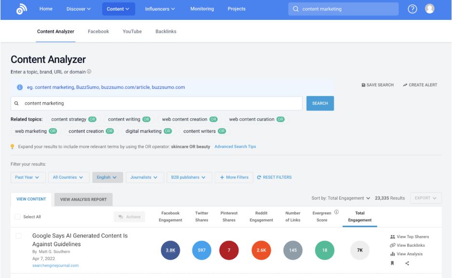Expand the Influencers menu
Screen dimensions: 452x278
click(x=160, y=9)
